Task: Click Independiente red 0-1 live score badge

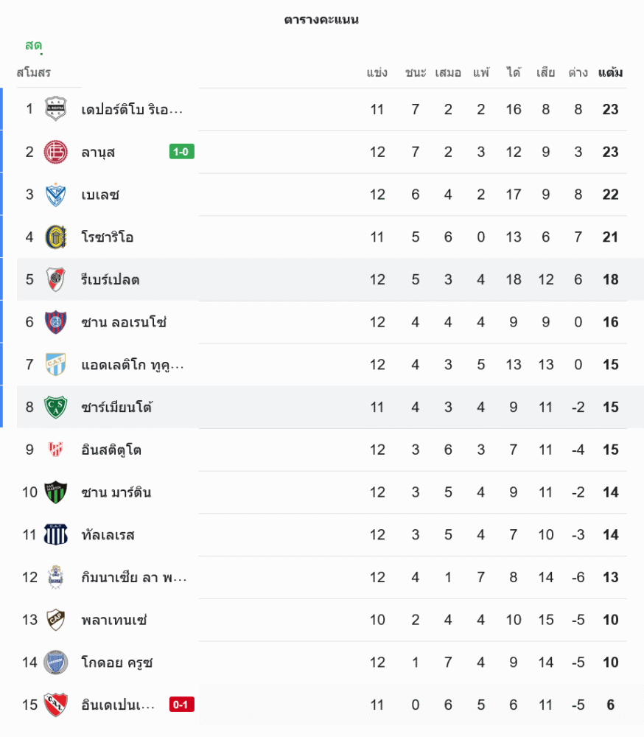Action: click(182, 705)
